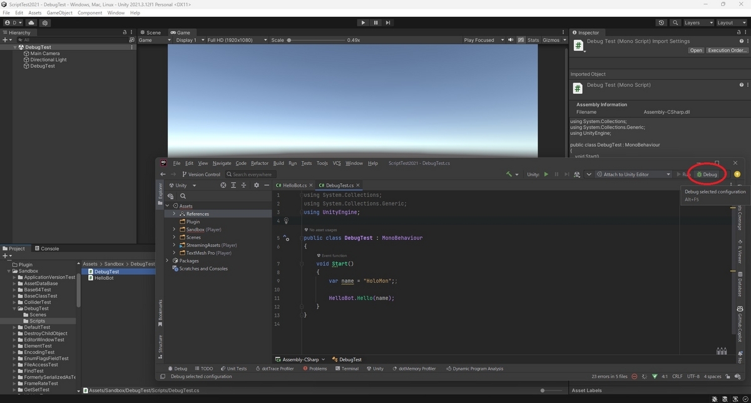Click the Rider settings gear in Explorer

[x=256, y=186]
